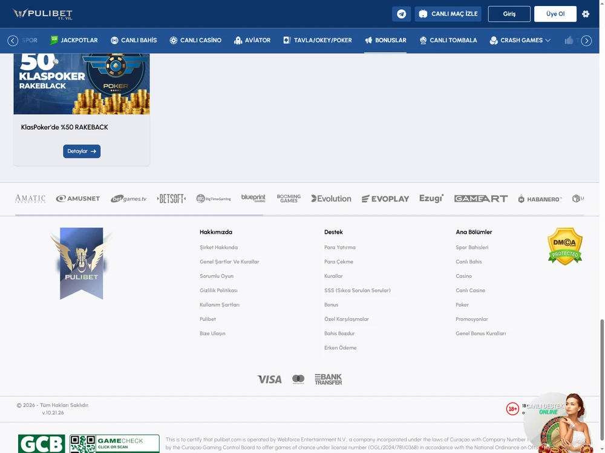Open the Canlı Tombala menu
This screenshot has height=453, width=605.
(448, 40)
